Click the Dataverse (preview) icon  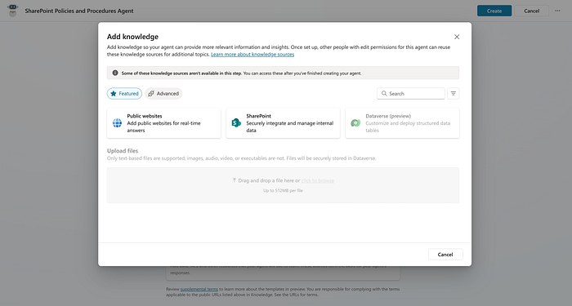[x=355, y=123]
